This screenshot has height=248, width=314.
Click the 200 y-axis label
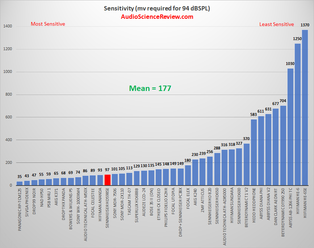point(9,163)
